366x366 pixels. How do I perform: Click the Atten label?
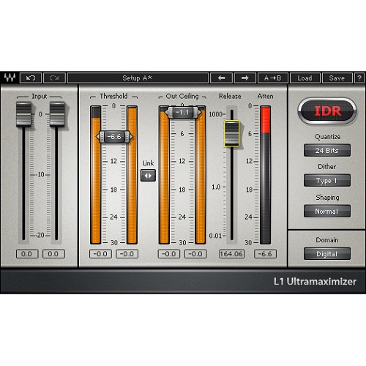point(265,96)
